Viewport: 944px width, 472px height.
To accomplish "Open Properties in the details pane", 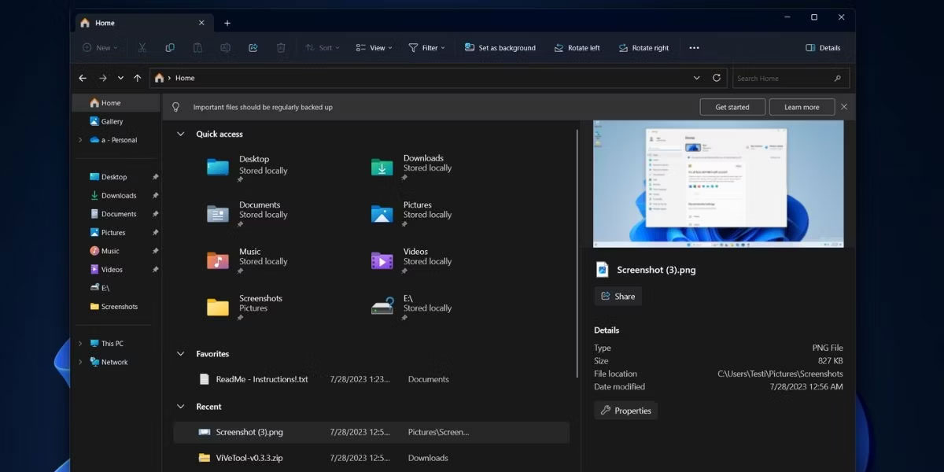I will (626, 411).
